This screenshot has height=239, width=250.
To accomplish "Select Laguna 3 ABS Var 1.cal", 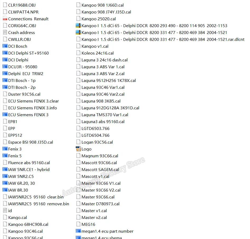I will [x=100, y=67].
